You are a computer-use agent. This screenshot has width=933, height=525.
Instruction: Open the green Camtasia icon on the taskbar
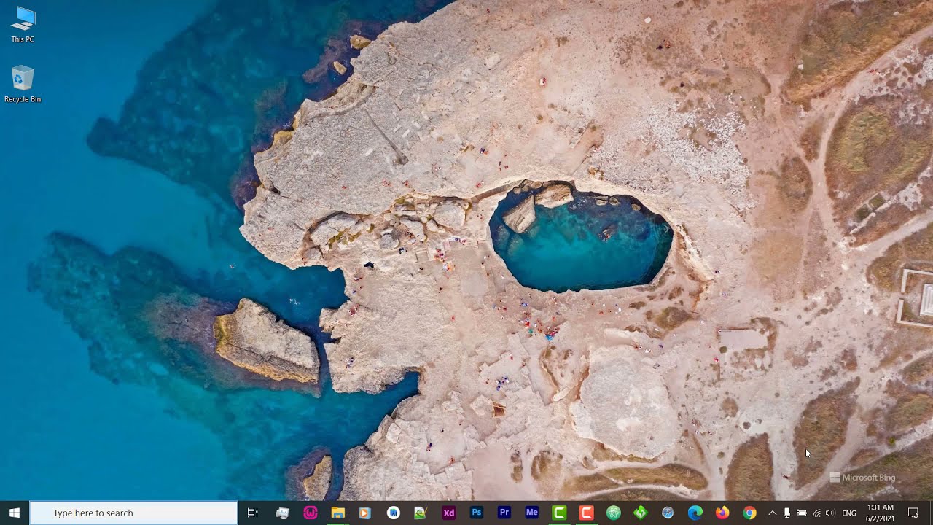559,513
